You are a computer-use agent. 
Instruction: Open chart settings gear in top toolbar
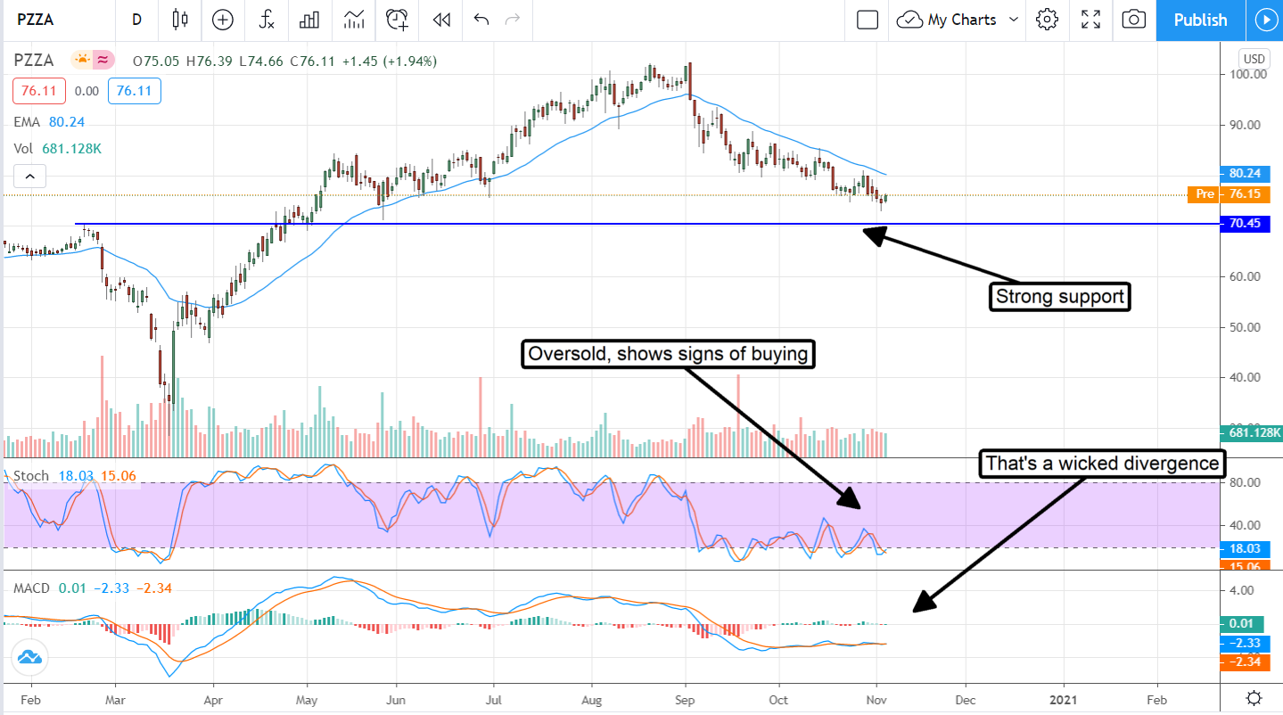1047,20
